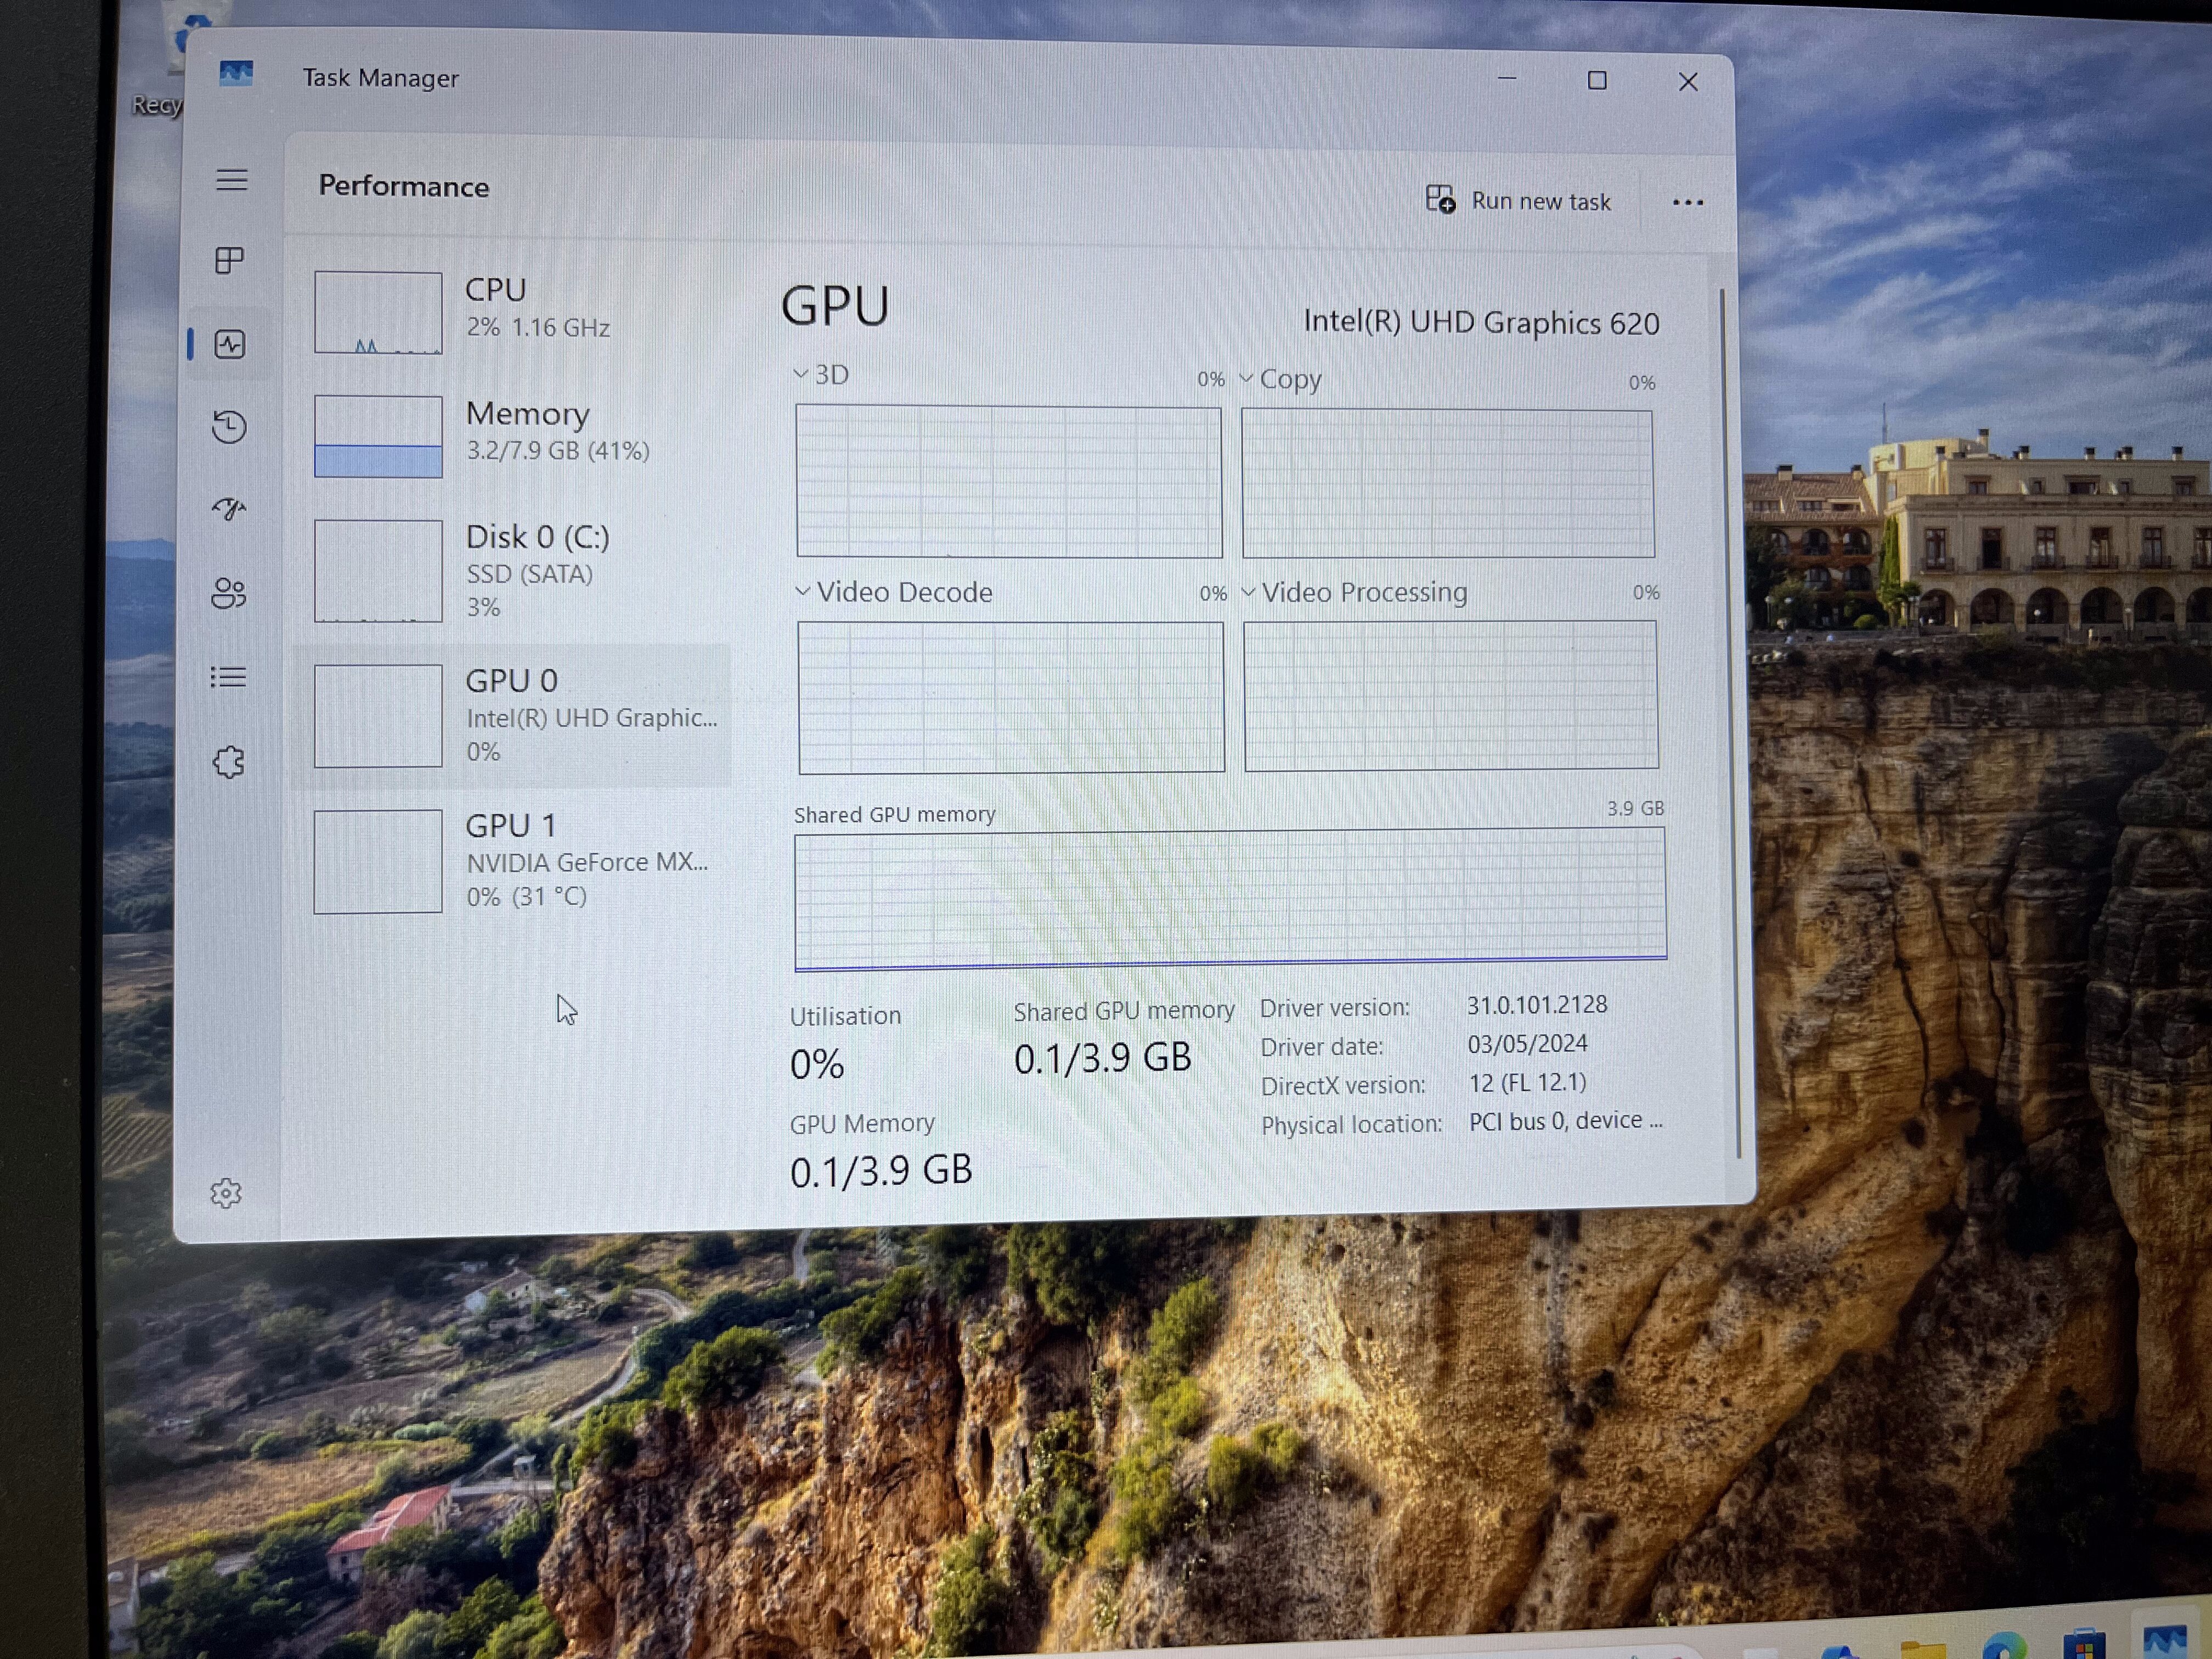Select the Performance page icon in sidebar
The image size is (2212, 1659).
230,345
